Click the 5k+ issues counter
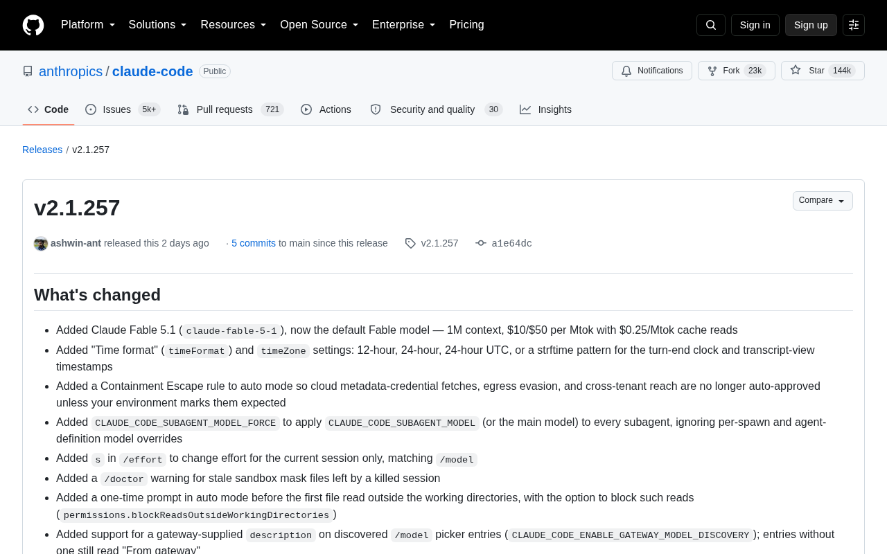This screenshot has height=554, width=887. click(149, 109)
